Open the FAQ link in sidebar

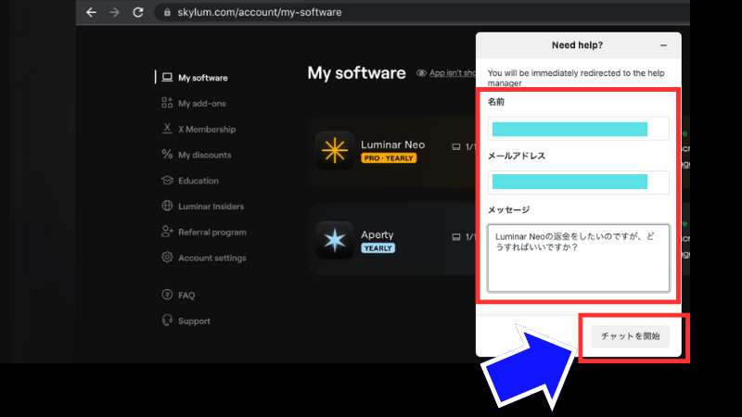(x=186, y=295)
